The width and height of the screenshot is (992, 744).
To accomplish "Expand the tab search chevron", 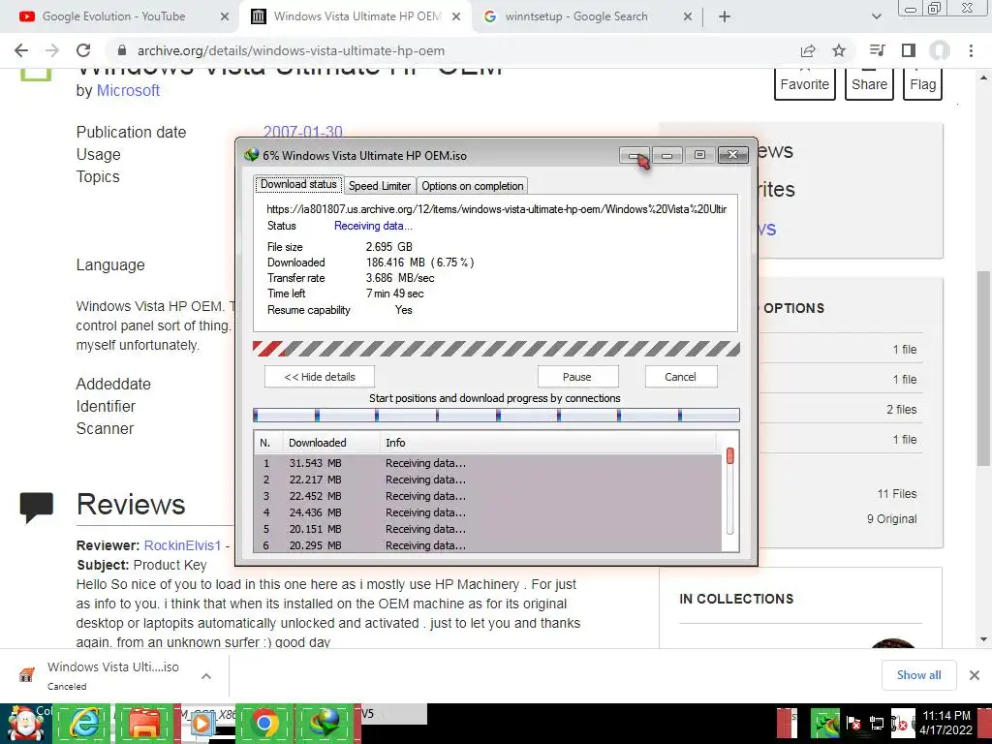I will 876,16.
